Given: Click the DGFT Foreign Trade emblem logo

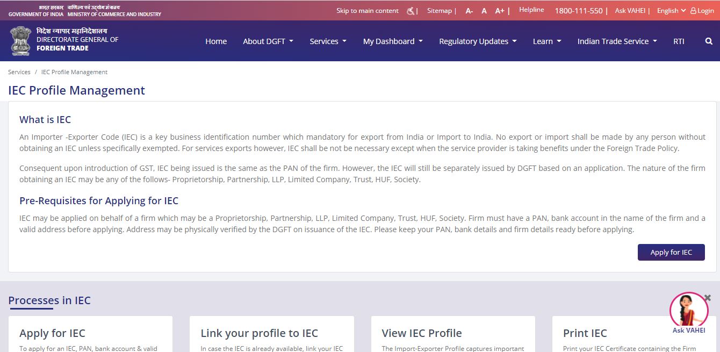Looking at the screenshot, I should point(20,40).
